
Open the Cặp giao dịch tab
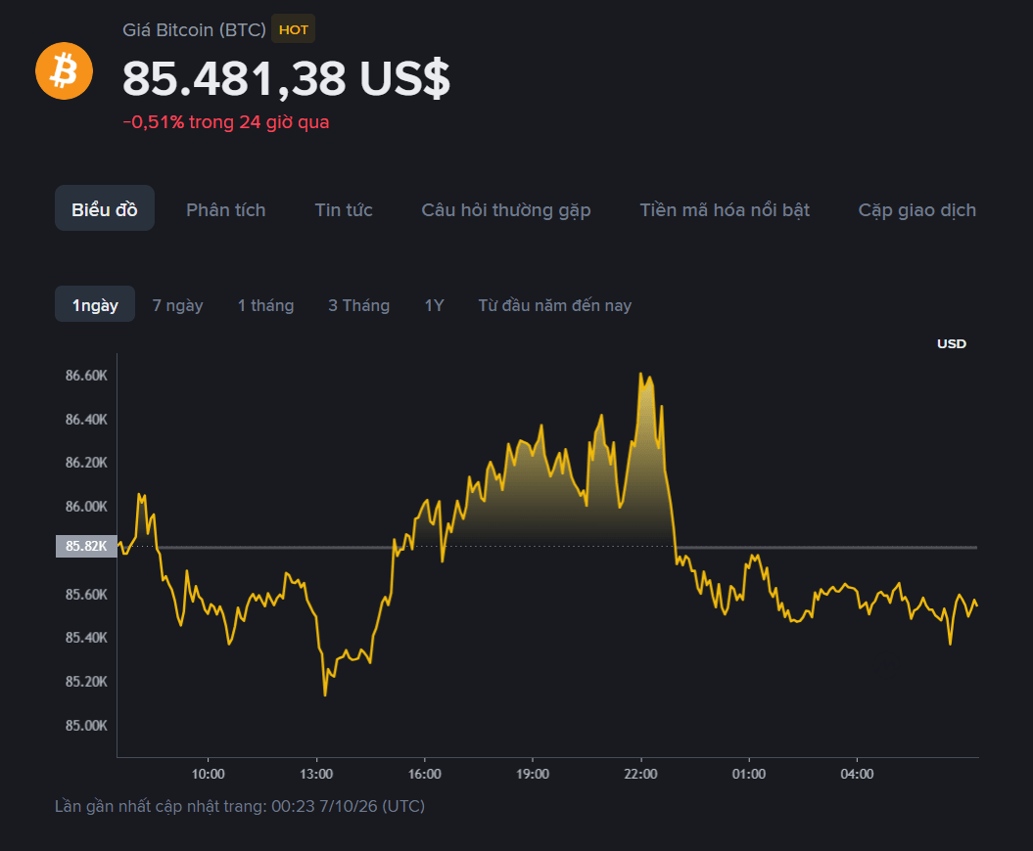(917, 210)
